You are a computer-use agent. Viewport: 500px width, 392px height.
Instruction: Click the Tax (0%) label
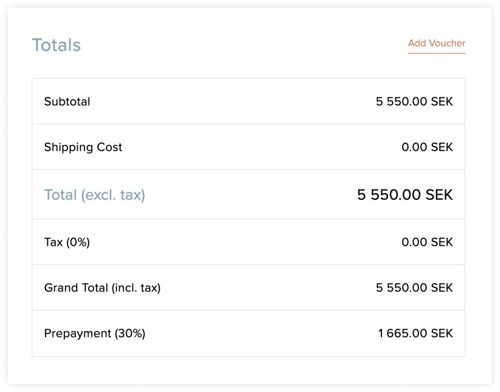click(67, 242)
